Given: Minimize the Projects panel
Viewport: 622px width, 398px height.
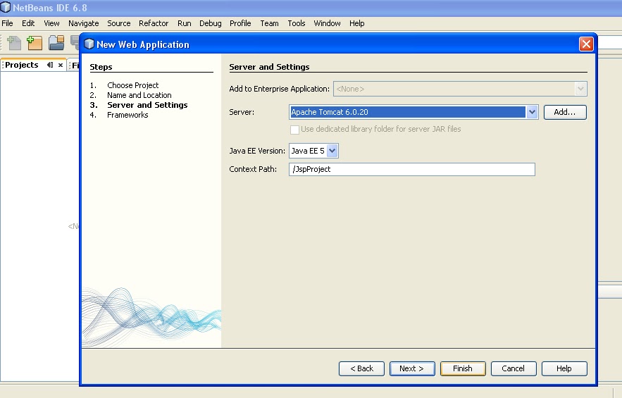Looking at the screenshot, I should pos(50,65).
